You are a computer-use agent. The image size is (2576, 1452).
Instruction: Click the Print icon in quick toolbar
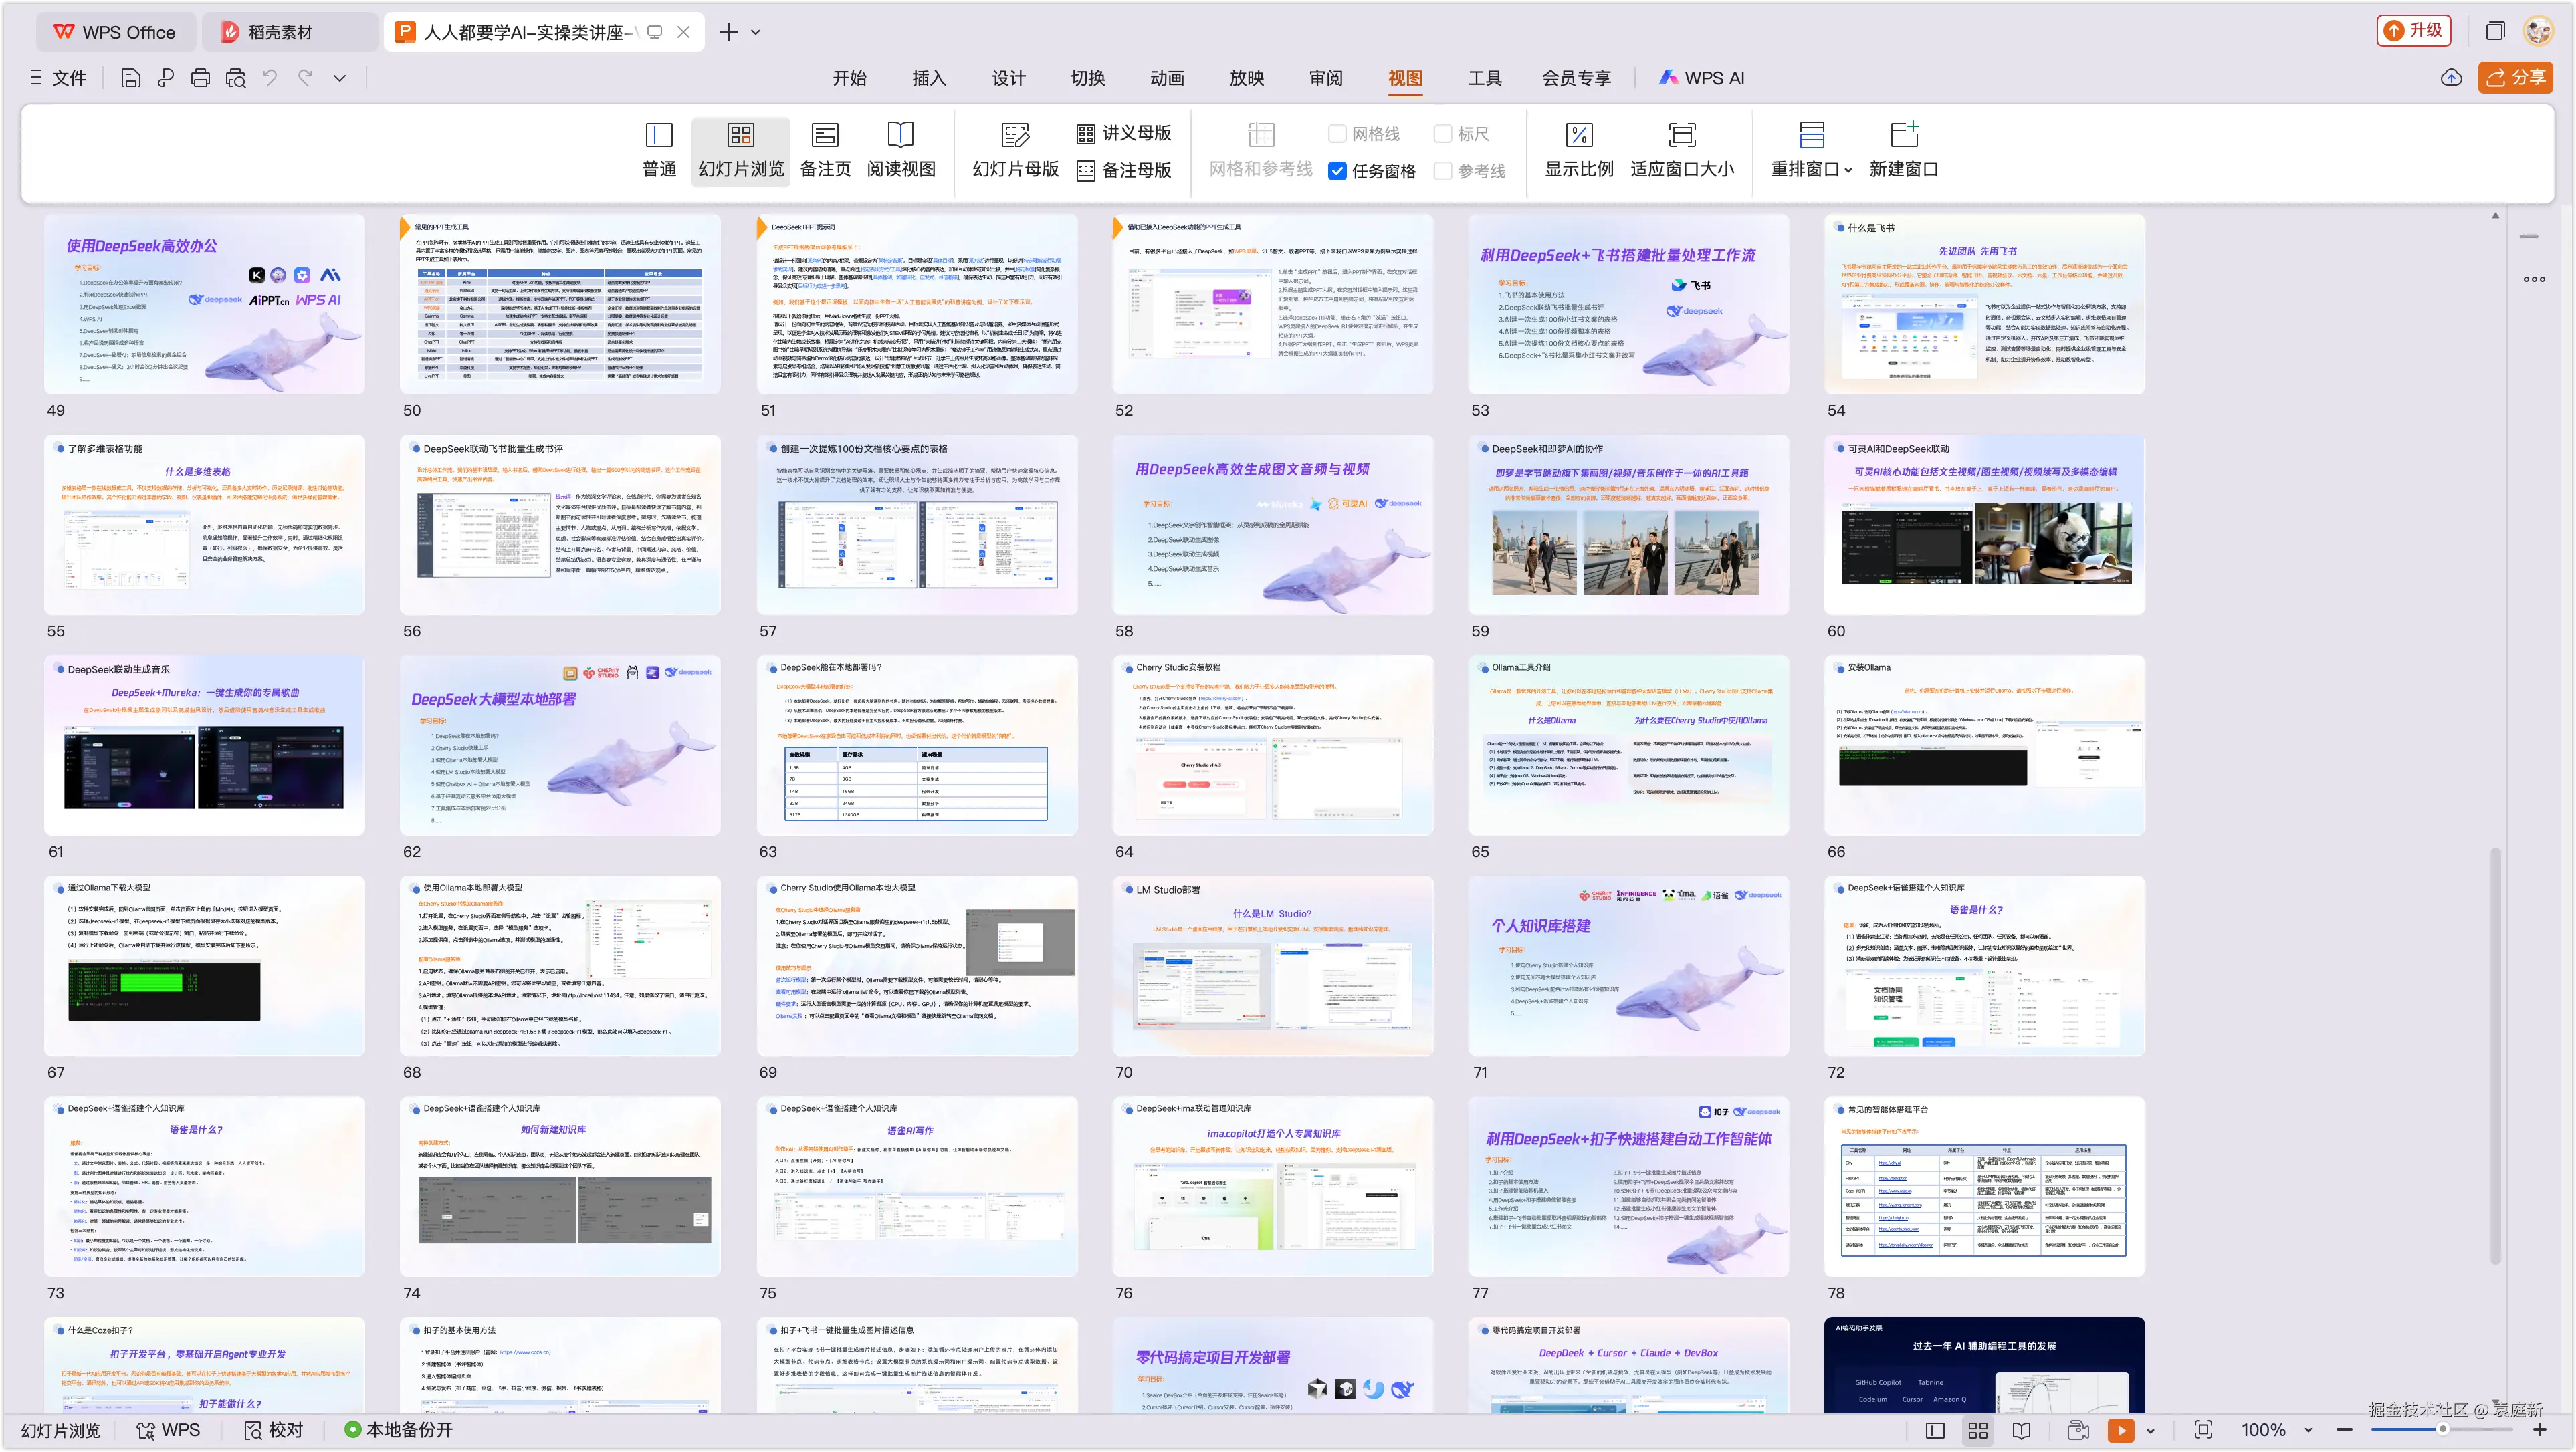coord(200,78)
